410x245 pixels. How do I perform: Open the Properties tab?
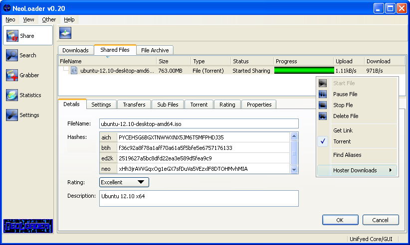(259, 105)
